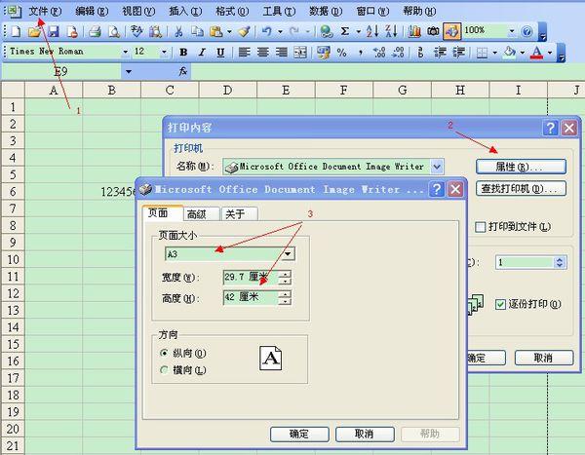Viewport: 585px width, 455px height.
Task: Expand the fill color dropdown arrow
Action: point(523,53)
